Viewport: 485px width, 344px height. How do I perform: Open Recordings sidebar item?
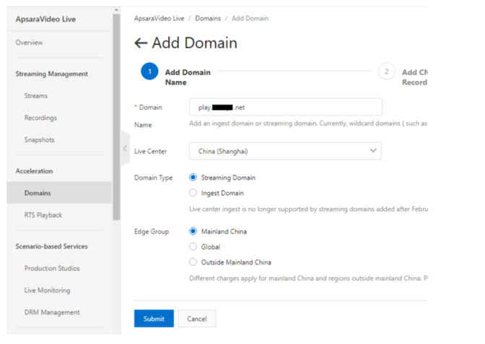(x=40, y=118)
